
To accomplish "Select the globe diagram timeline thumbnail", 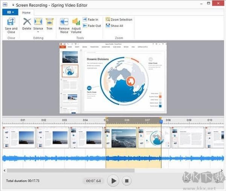I will pyautogui.click(x=154, y=138).
